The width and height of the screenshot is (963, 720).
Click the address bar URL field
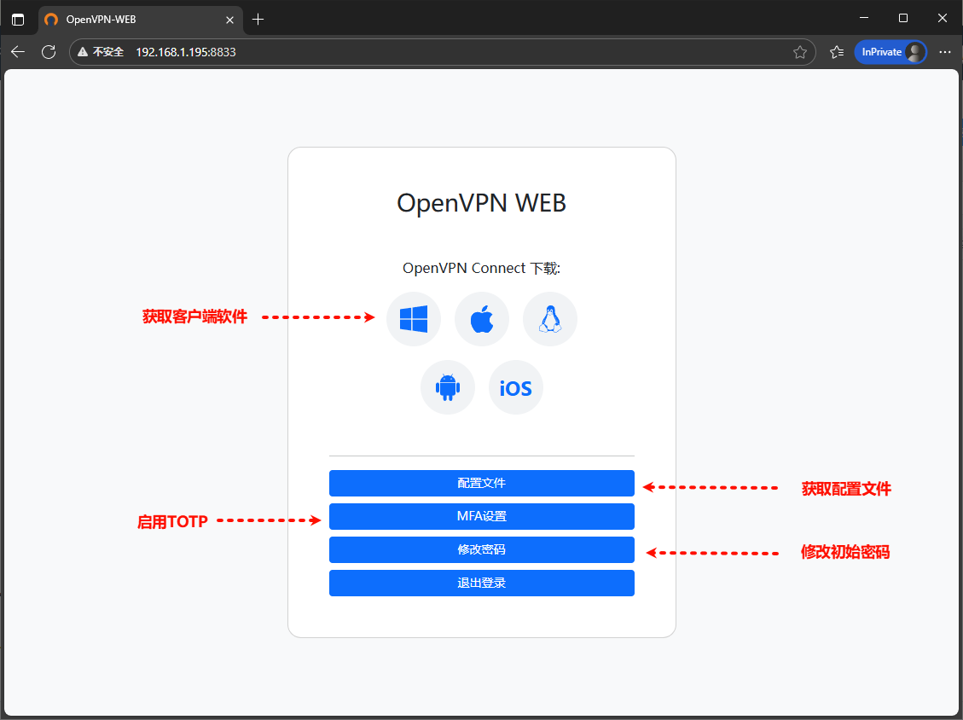(426, 52)
